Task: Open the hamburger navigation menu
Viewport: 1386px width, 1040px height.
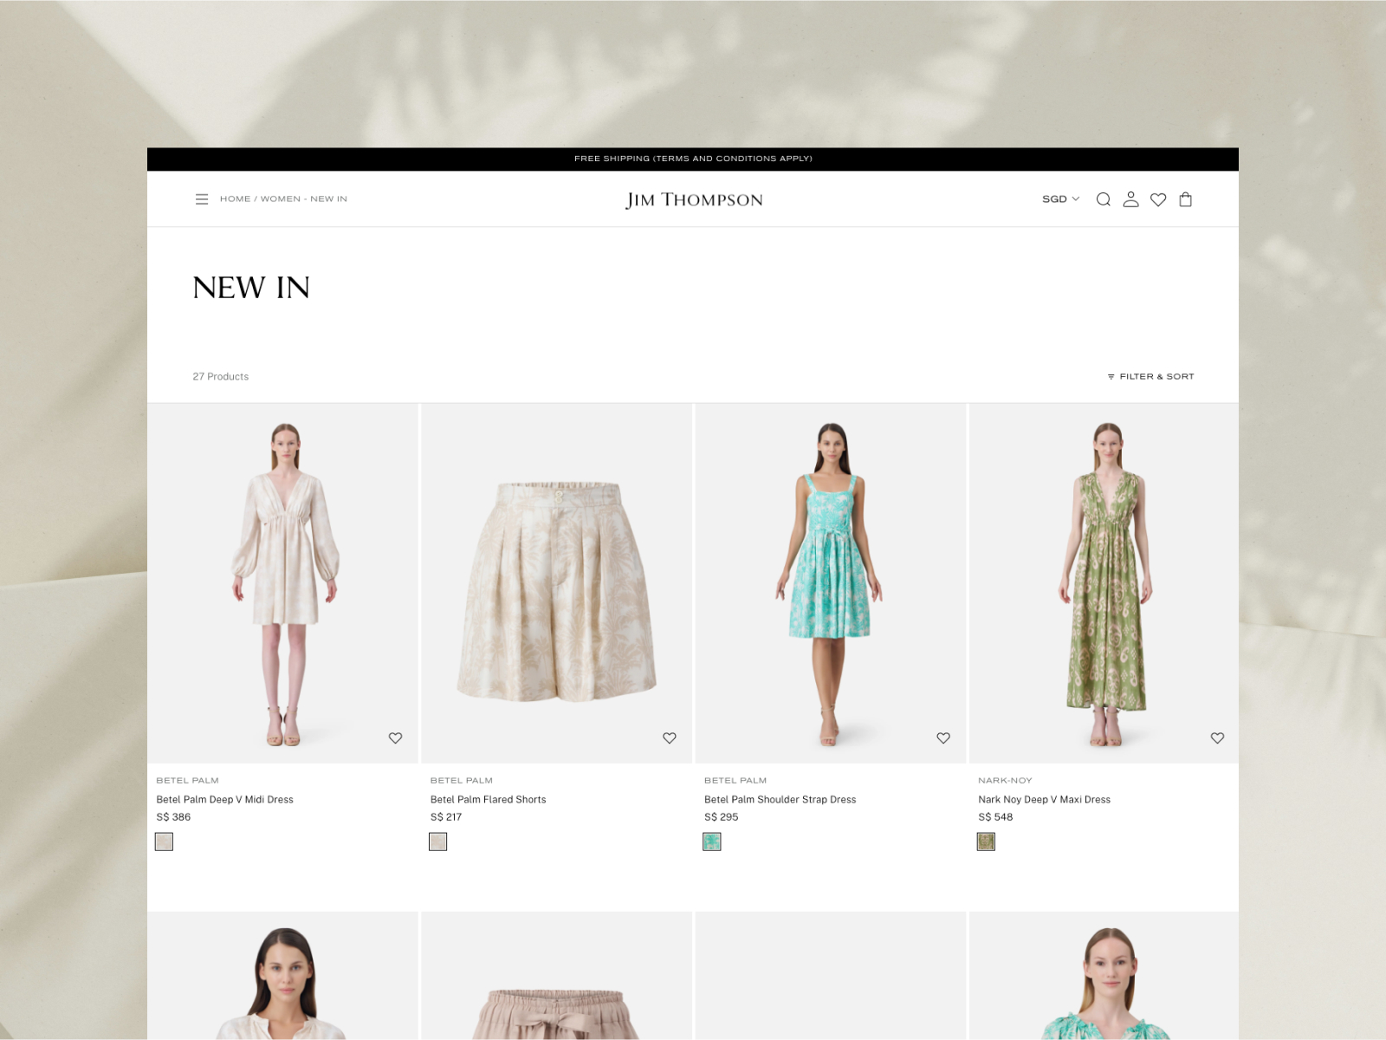Action: click(x=202, y=199)
